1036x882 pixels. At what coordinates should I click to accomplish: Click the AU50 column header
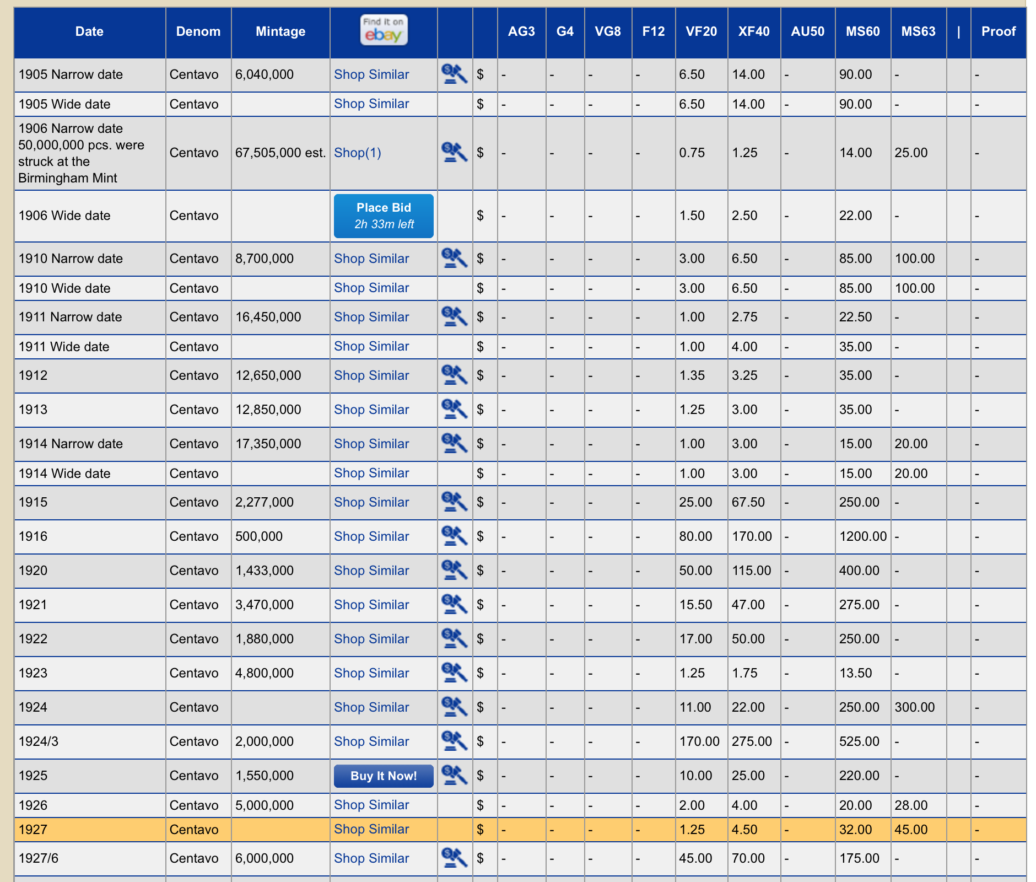coord(808,31)
